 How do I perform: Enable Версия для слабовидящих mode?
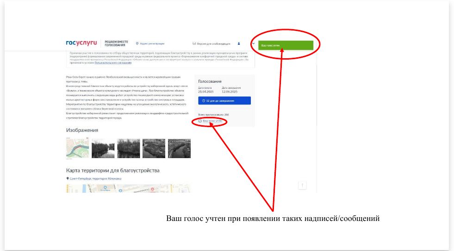(213, 44)
